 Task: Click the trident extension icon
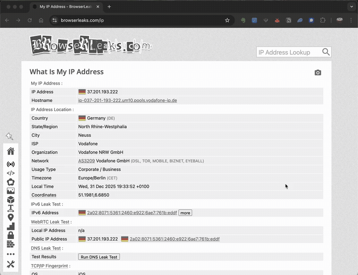tap(265, 20)
